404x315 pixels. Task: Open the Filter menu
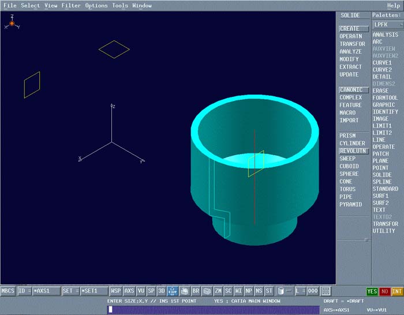click(71, 5)
